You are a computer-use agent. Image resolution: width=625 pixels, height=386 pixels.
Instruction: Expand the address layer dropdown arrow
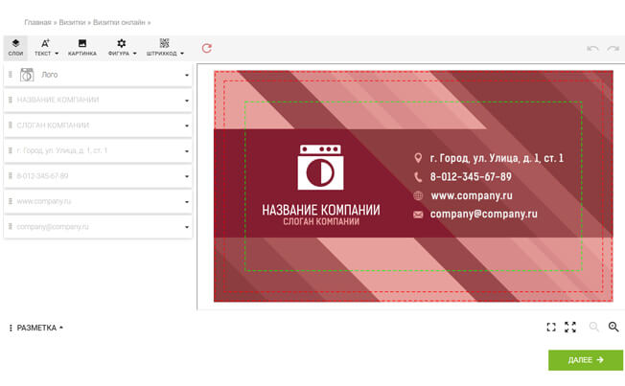pos(187,151)
